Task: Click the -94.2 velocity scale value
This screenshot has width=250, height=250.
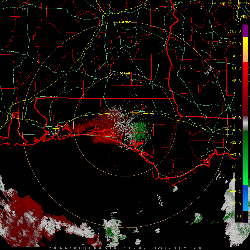Action: (x=235, y=192)
